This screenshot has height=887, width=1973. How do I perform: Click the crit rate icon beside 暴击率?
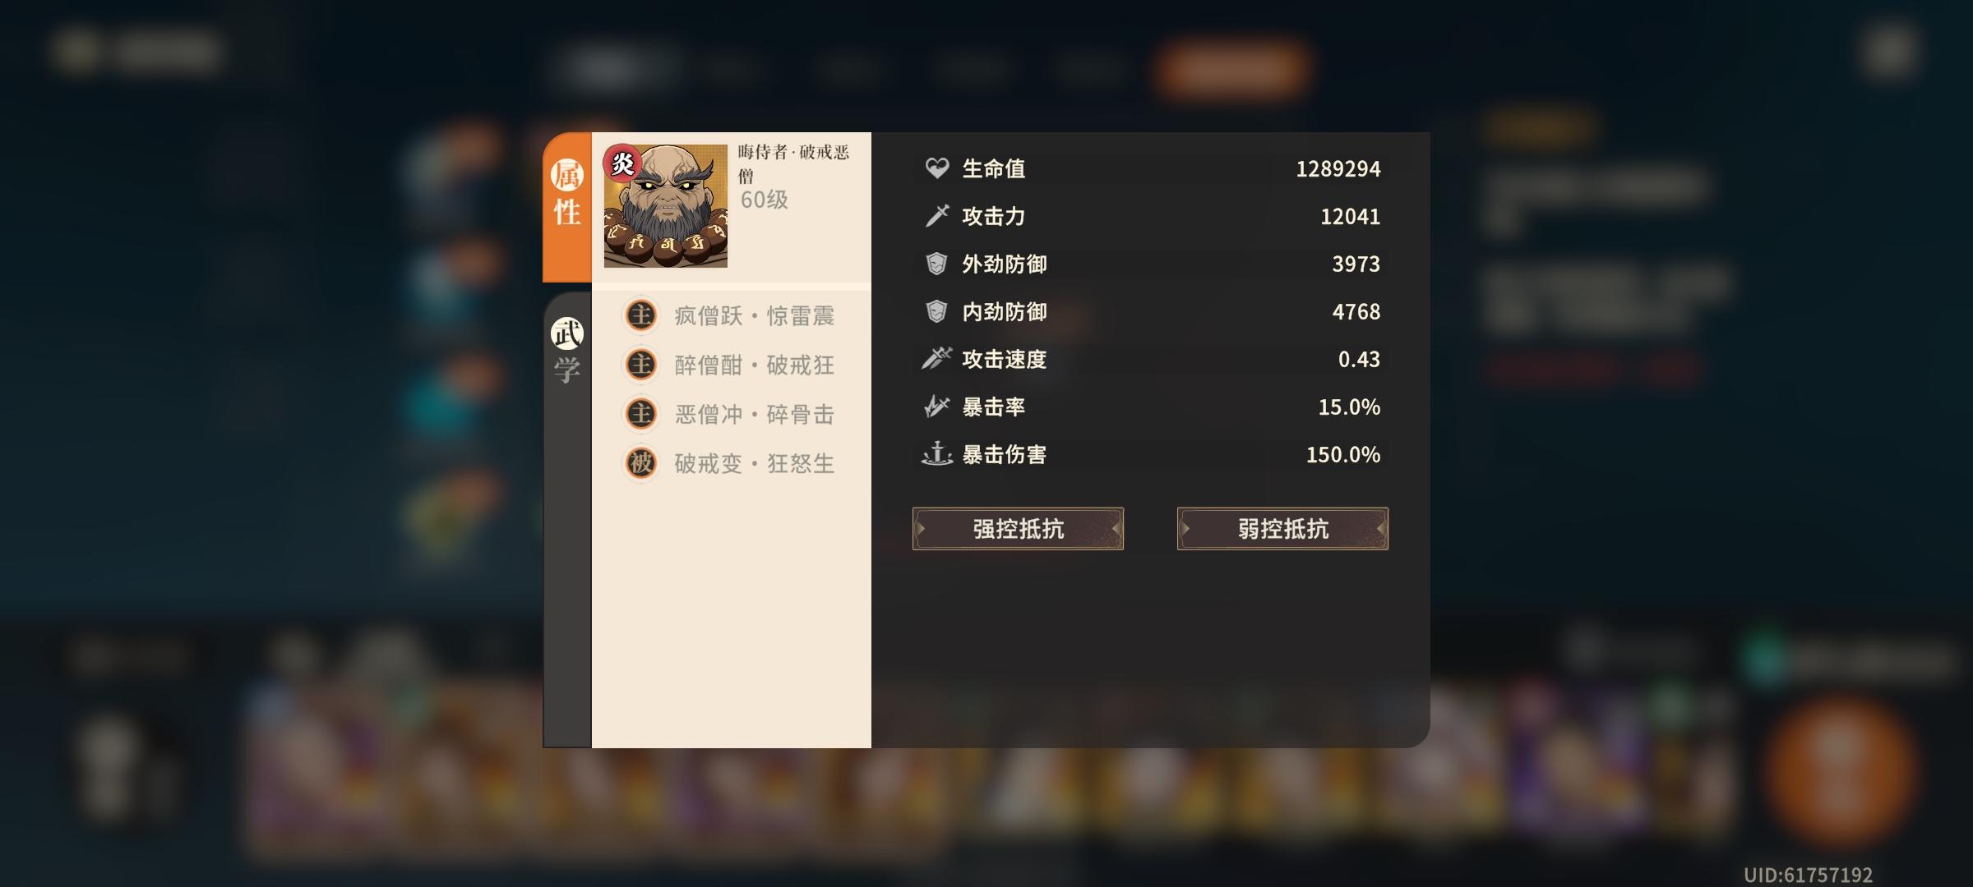point(937,407)
